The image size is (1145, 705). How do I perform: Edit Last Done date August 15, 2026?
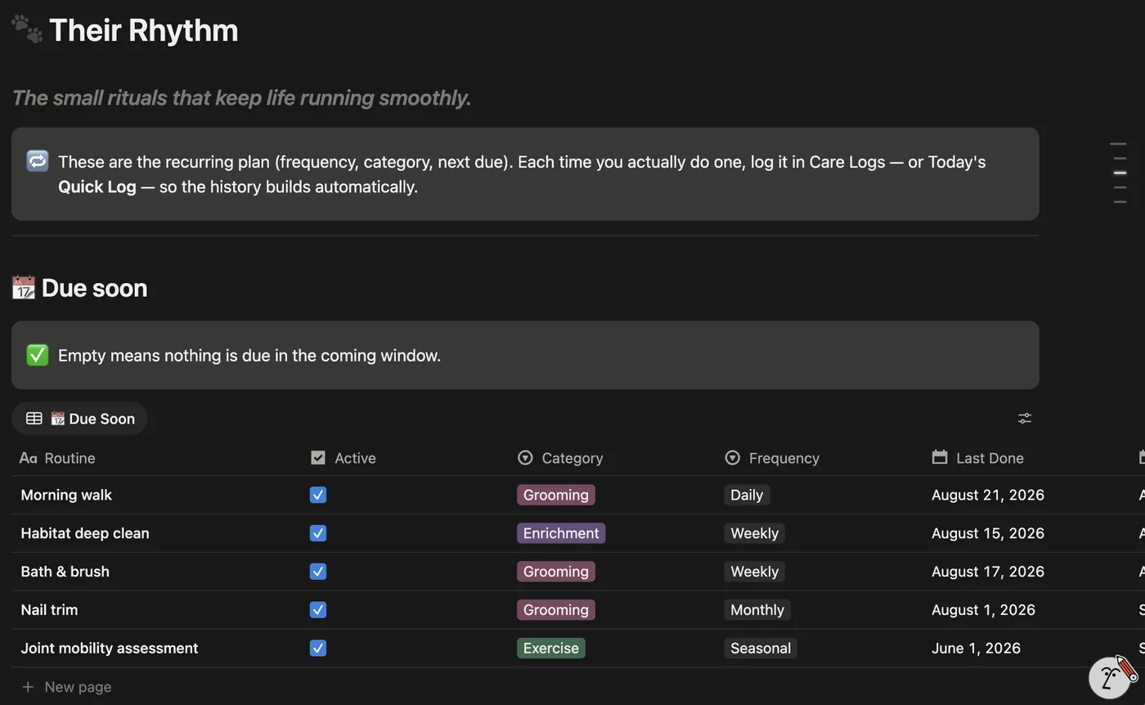point(988,533)
